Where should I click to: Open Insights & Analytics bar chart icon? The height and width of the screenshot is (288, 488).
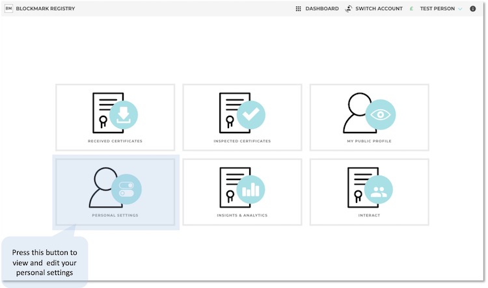(251, 190)
